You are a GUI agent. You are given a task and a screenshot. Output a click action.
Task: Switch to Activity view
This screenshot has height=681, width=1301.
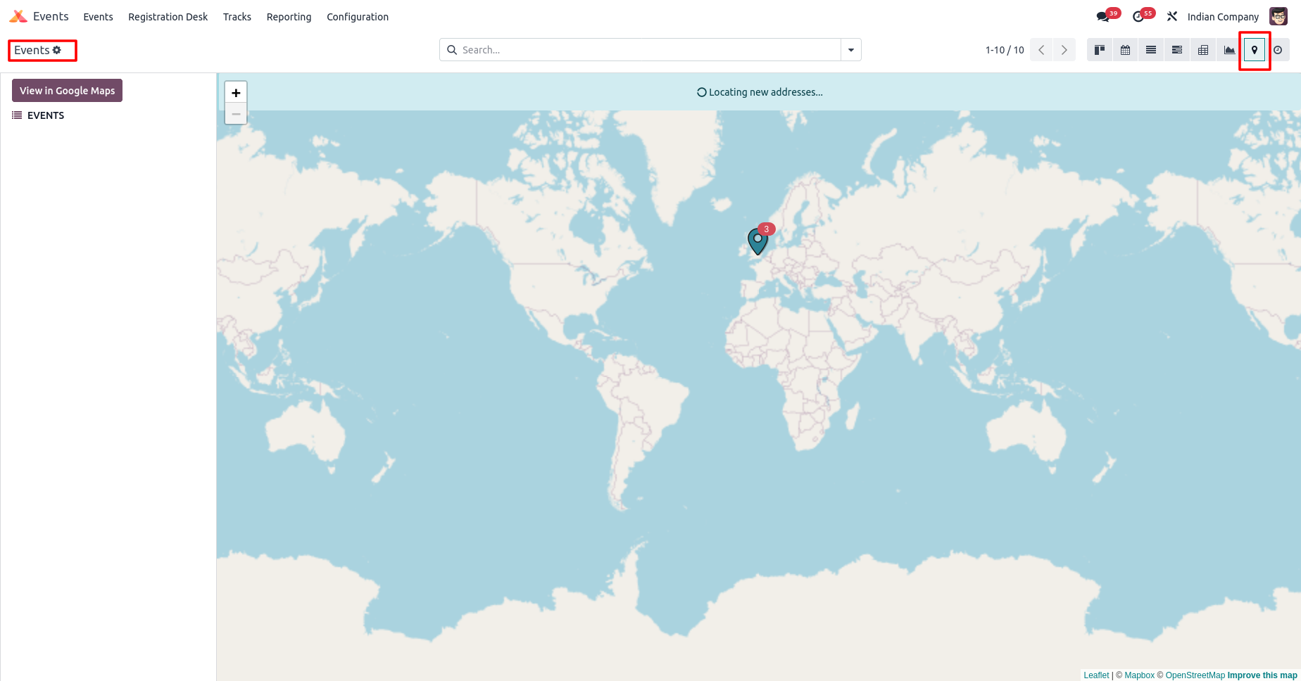click(x=1278, y=50)
